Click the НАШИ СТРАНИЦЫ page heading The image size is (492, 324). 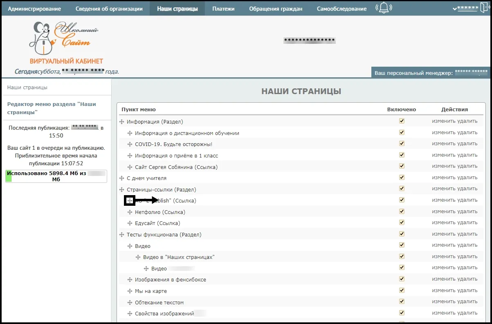point(301,91)
